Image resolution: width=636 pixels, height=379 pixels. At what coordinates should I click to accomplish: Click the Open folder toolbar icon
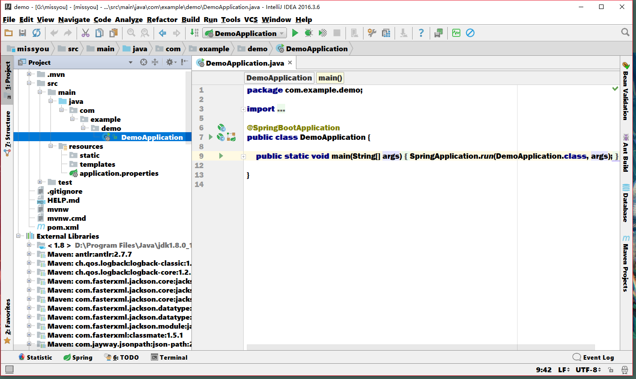coord(9,33)
